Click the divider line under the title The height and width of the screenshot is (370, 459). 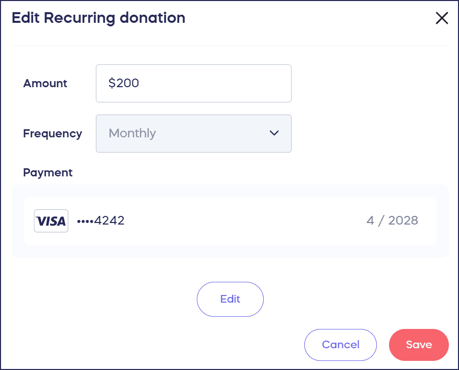[230, 46]
